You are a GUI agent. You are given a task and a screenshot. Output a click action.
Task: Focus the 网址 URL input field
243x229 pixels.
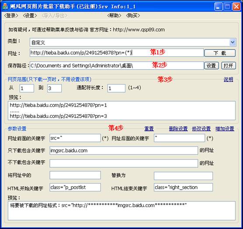117,53
